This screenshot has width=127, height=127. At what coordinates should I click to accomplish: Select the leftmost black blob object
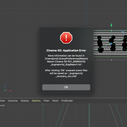pos(100,44)
